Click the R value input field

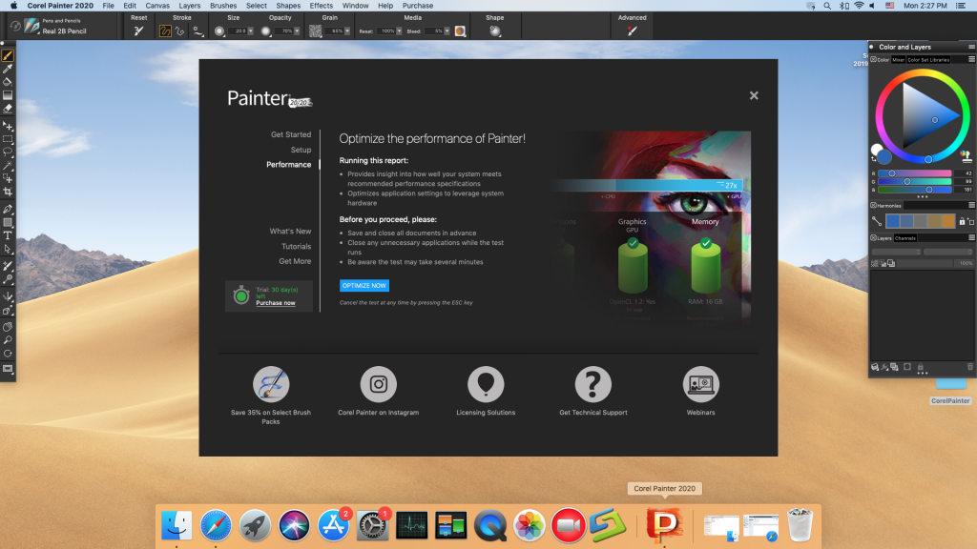coord(966,173)
